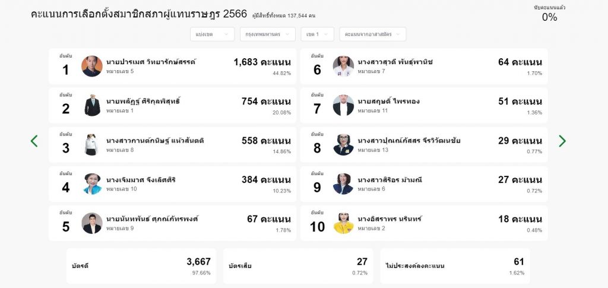This screenshot has height=288, width=608.
Task: Select the rank 7 card นายสกุษดิ์ ไพรทอง
Action: click(424, 106)
